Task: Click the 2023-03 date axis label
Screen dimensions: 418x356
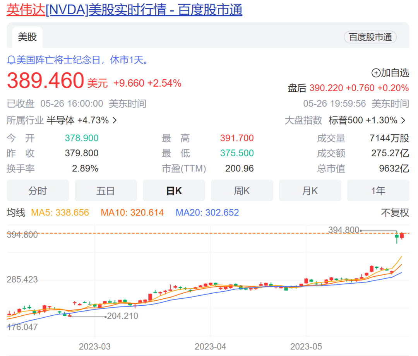Action: click(95, 347)
